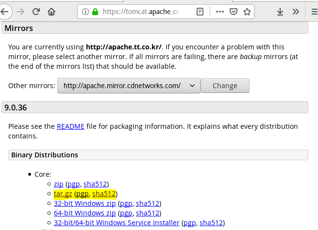Screen dimensions: 318x230
Task: Download the 64-bit Windows zip
Action: [85, 213]
